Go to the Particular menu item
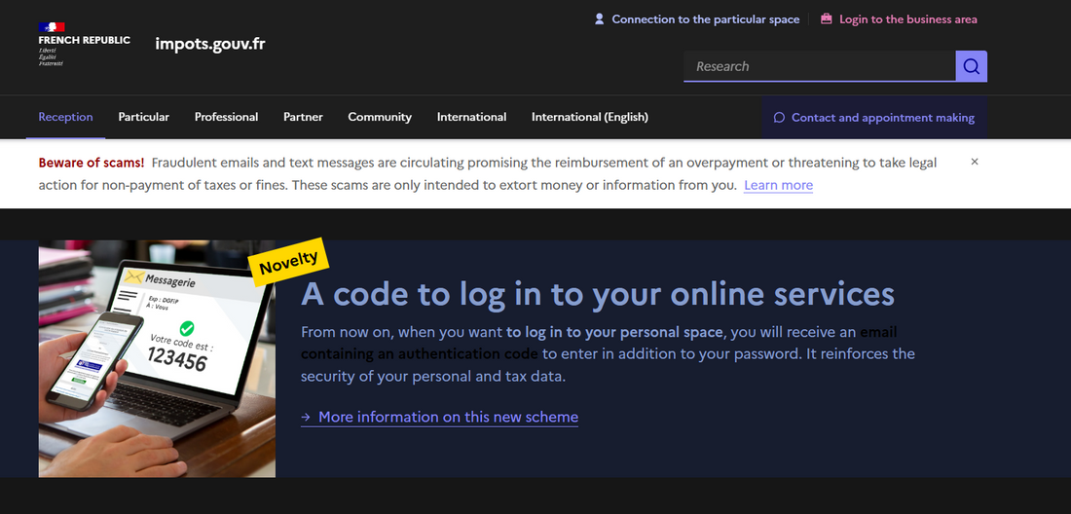Screen dimensions: 1071x514 click(143, 117)
